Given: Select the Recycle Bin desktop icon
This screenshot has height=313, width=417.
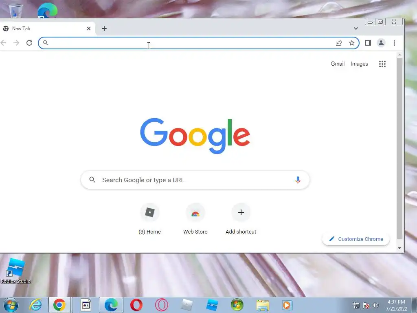Looking at the screenshot, I should click(x=16, y=11).
